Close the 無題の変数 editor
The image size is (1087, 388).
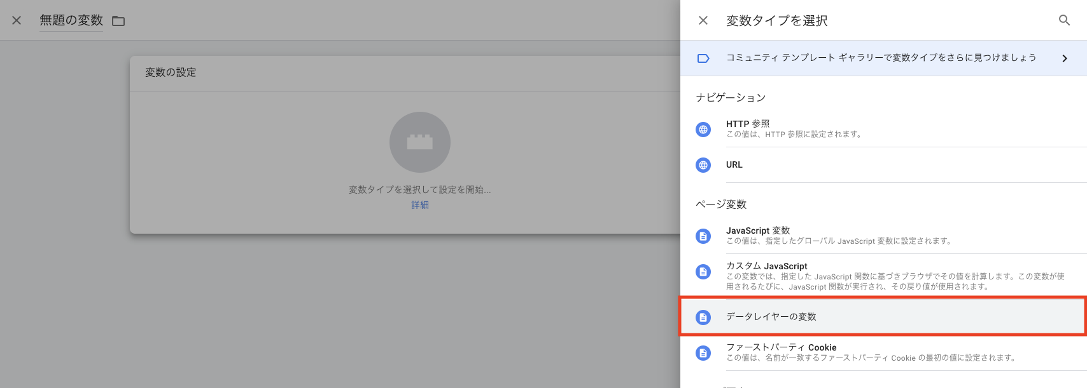(17, 20)
